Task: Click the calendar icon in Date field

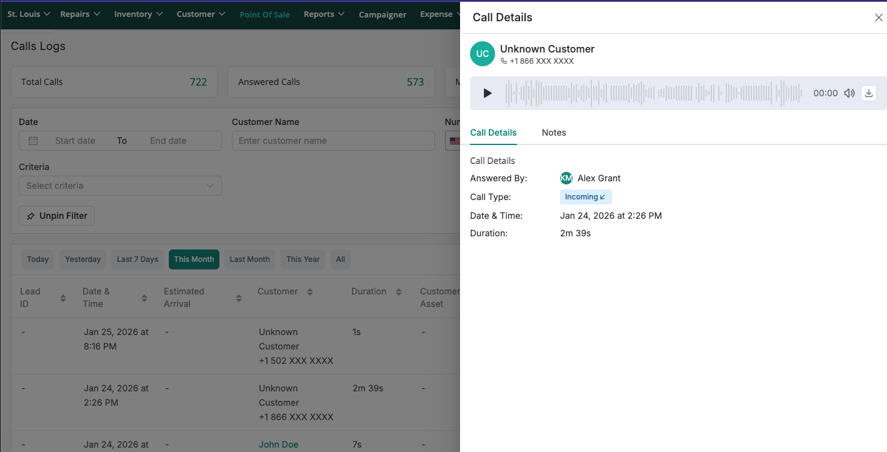Action: pyautogui.click(x=33, y=141)
